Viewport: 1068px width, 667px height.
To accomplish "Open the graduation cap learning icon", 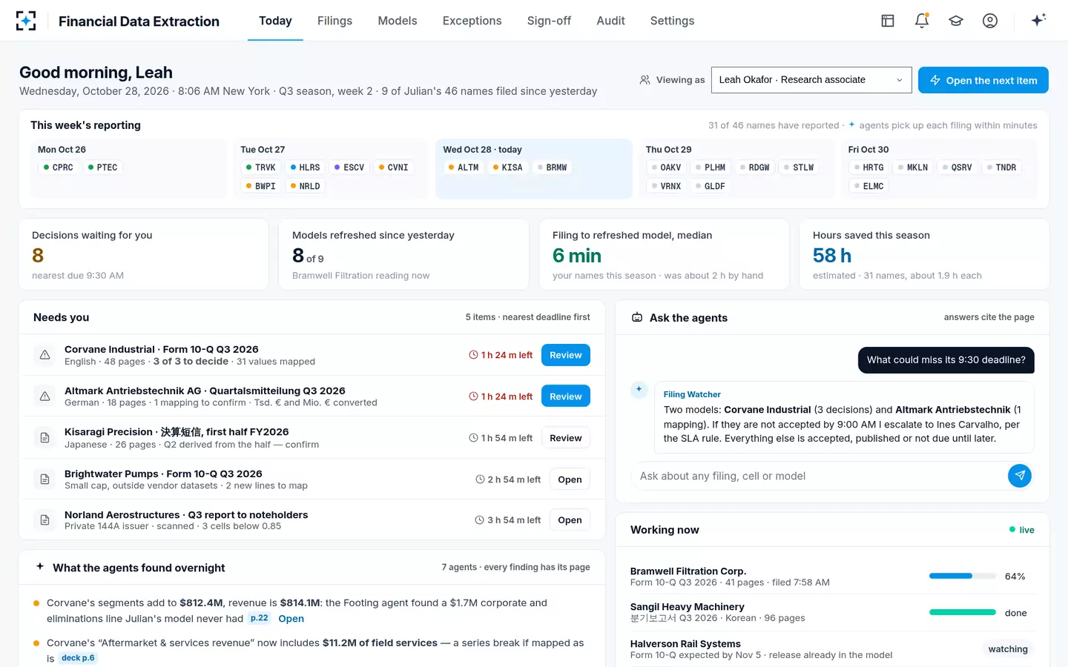I will tap(956, 21).
